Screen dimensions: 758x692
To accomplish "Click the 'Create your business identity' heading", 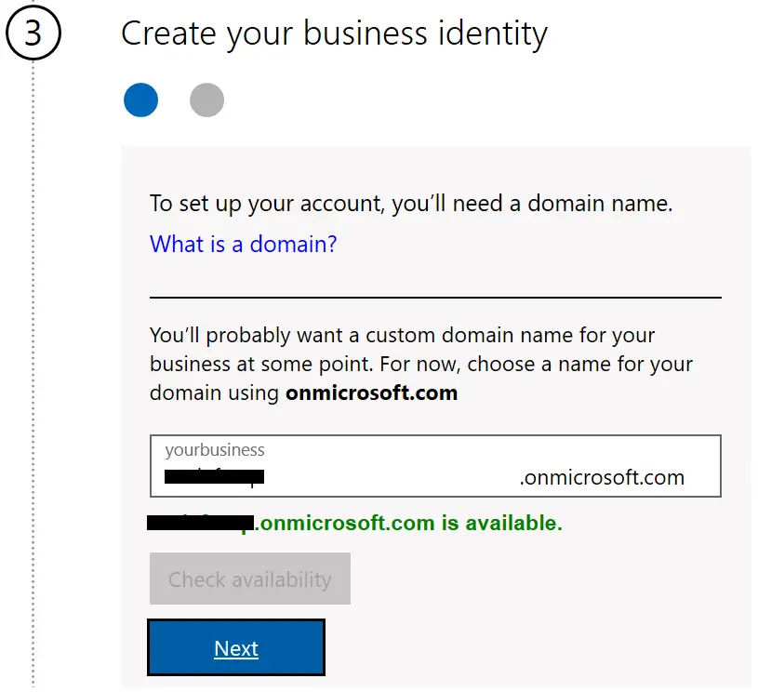I will 334,33.
